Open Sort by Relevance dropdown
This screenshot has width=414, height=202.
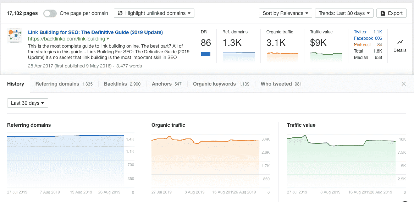(286, 13)
